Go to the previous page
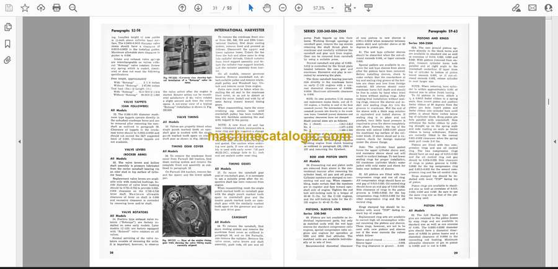The width and height of the screenshot is (558, 269). (182, 8)
